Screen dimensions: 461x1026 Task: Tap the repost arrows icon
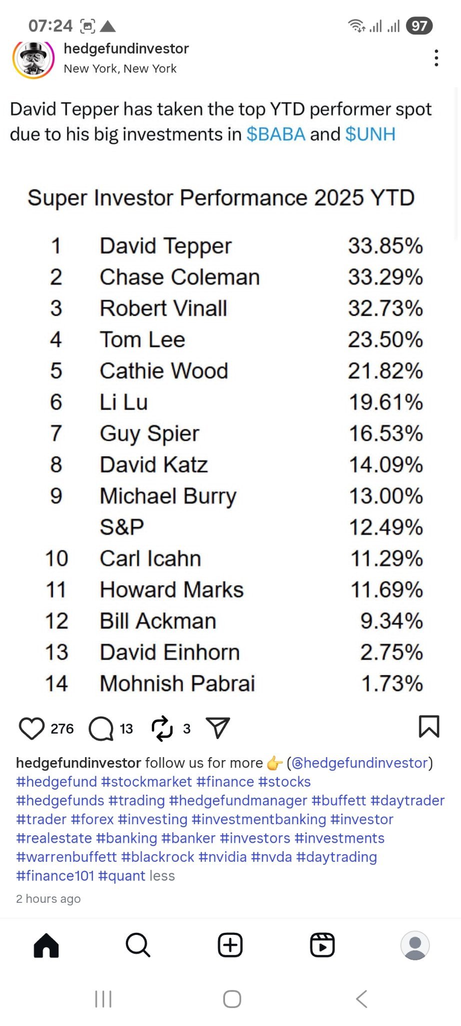coord(162,729)
